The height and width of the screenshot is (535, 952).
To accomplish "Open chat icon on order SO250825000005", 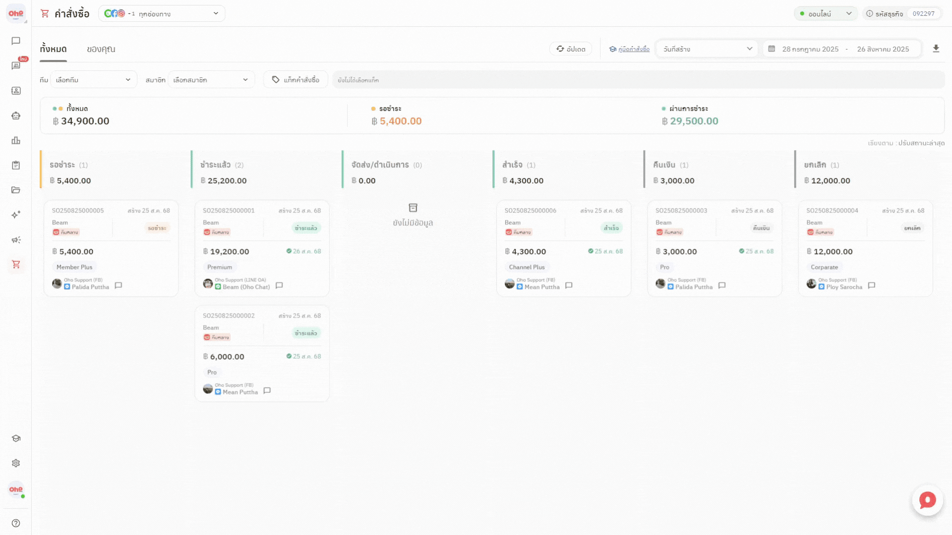I will (119, 285).
